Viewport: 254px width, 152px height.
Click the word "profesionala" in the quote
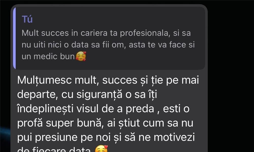(145, 33)
